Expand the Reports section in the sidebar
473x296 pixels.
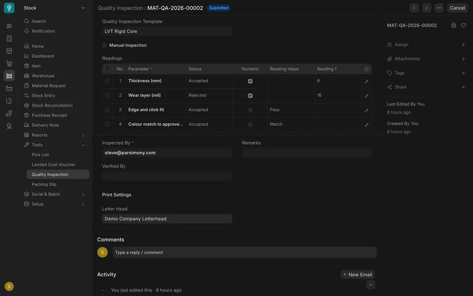pos(83,135)
